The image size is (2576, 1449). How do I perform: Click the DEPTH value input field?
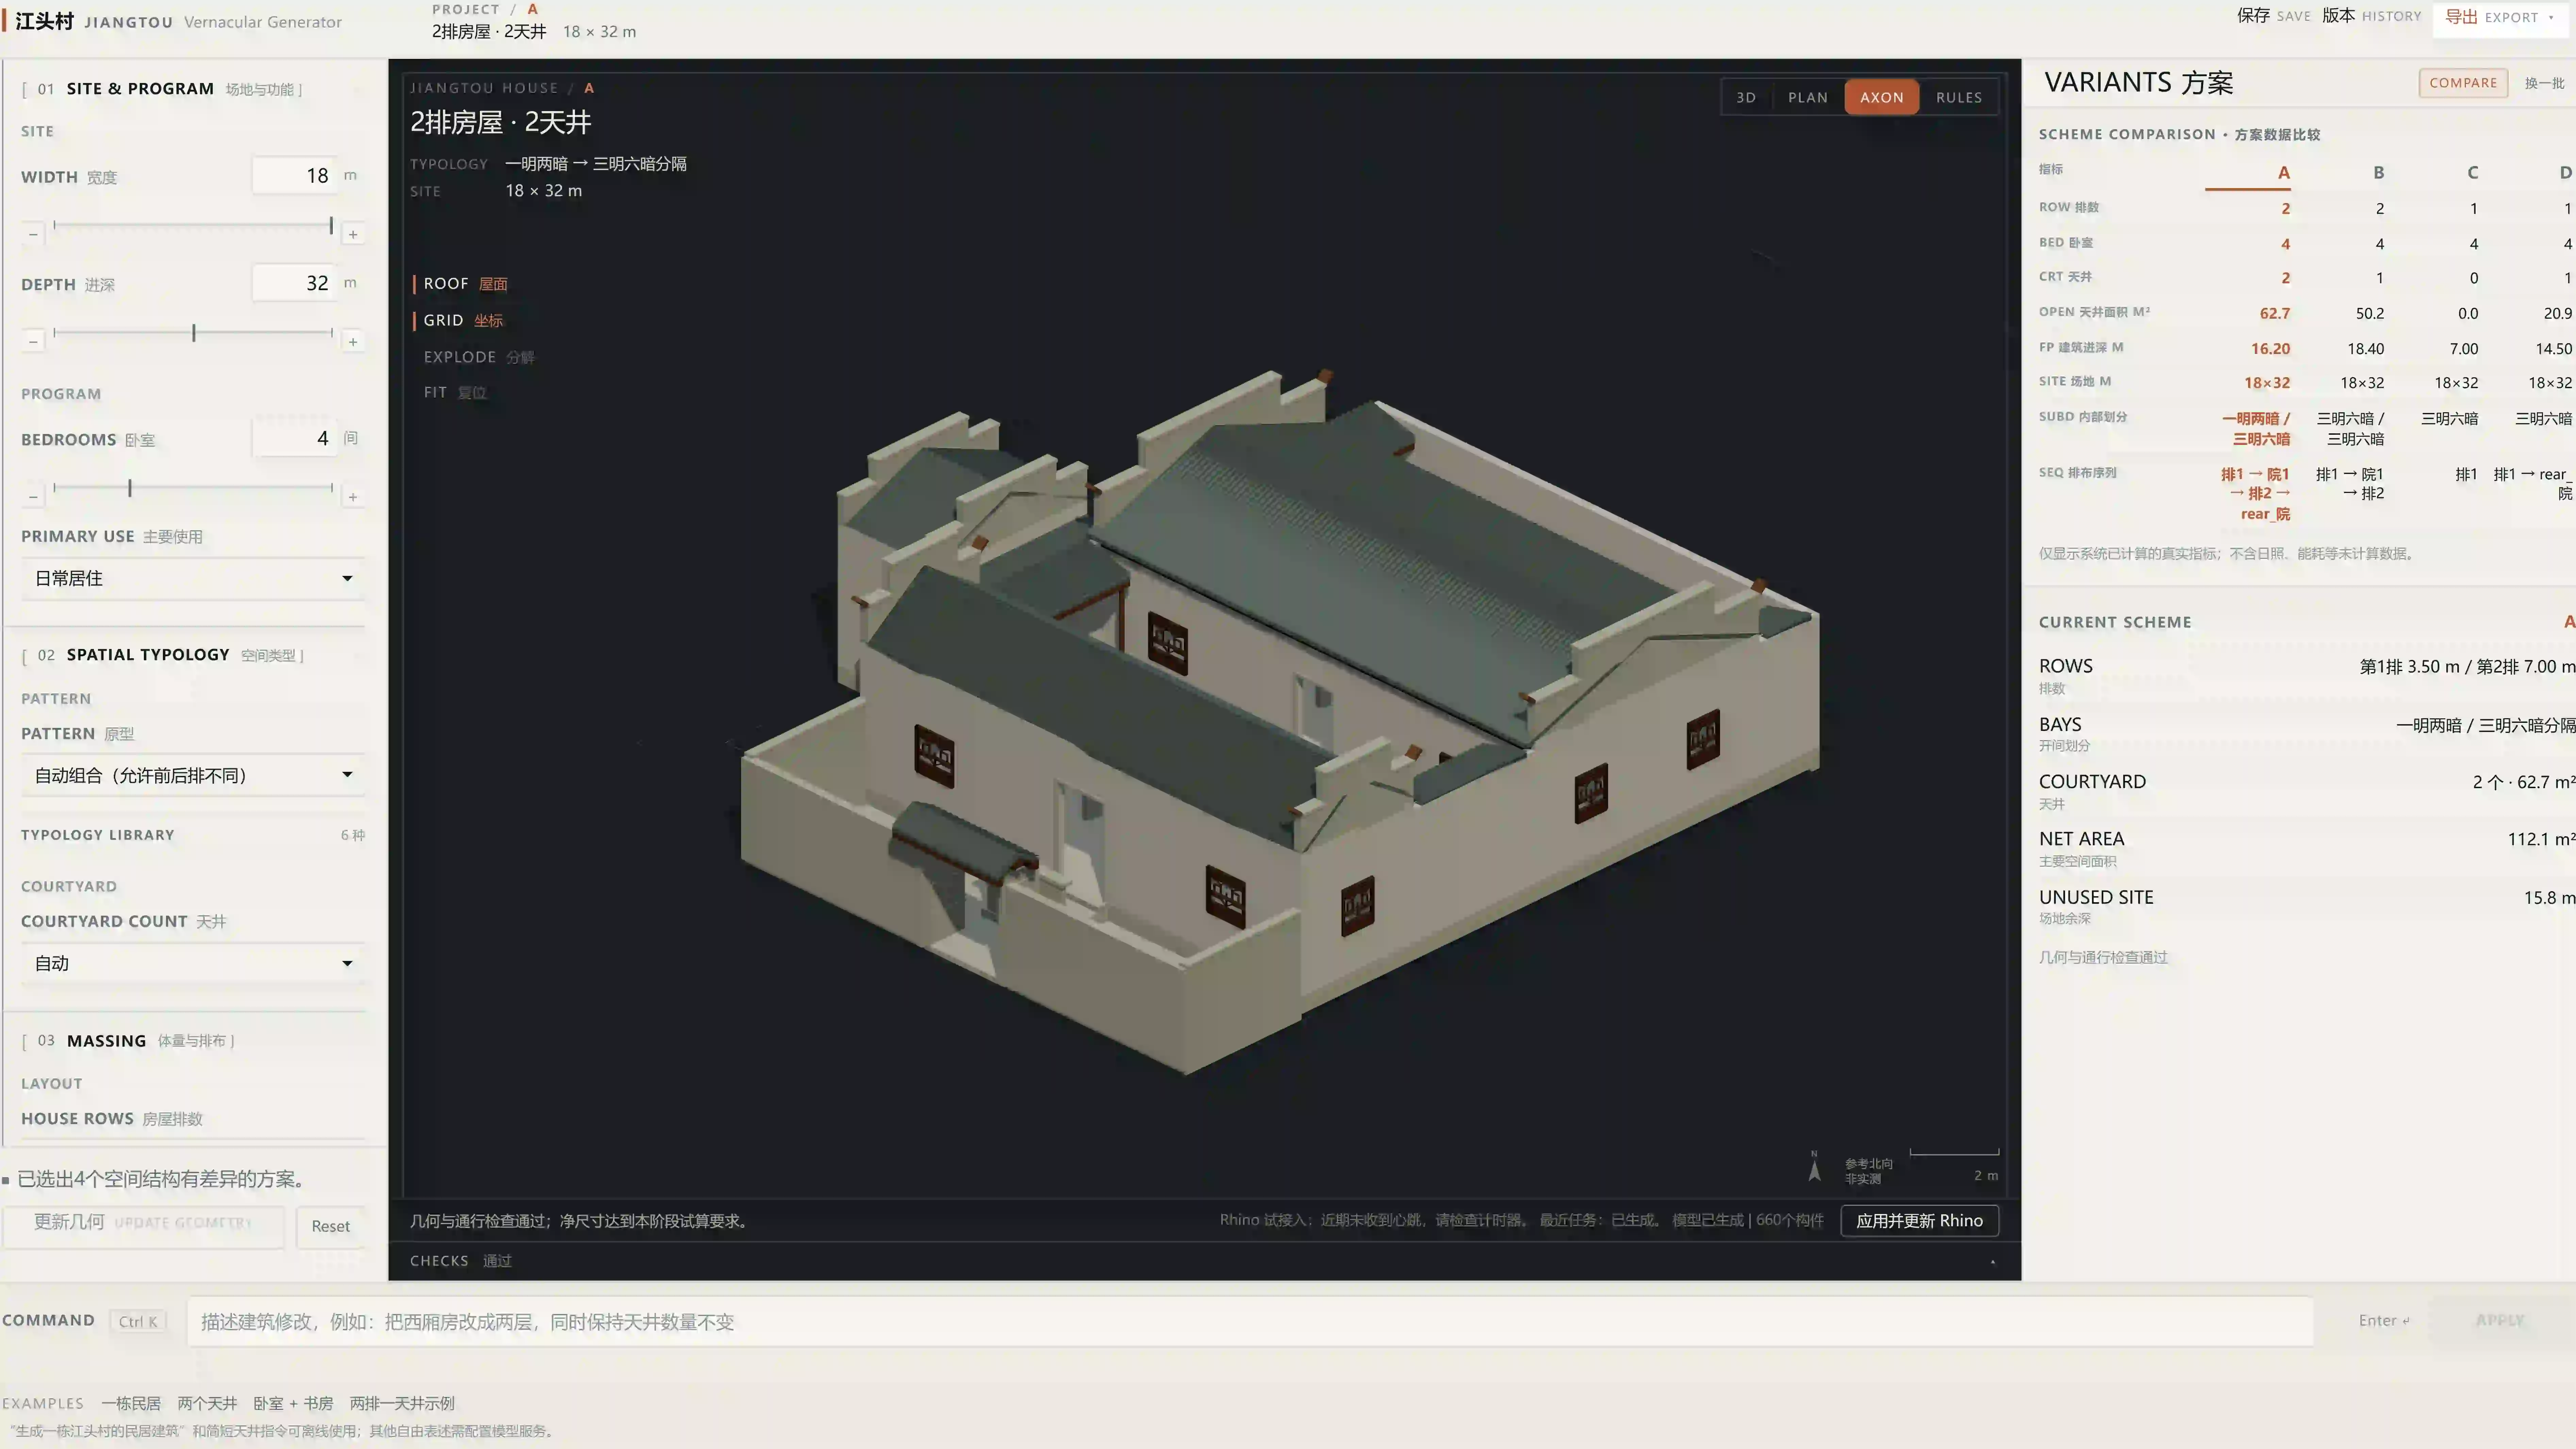coord(294,283)
